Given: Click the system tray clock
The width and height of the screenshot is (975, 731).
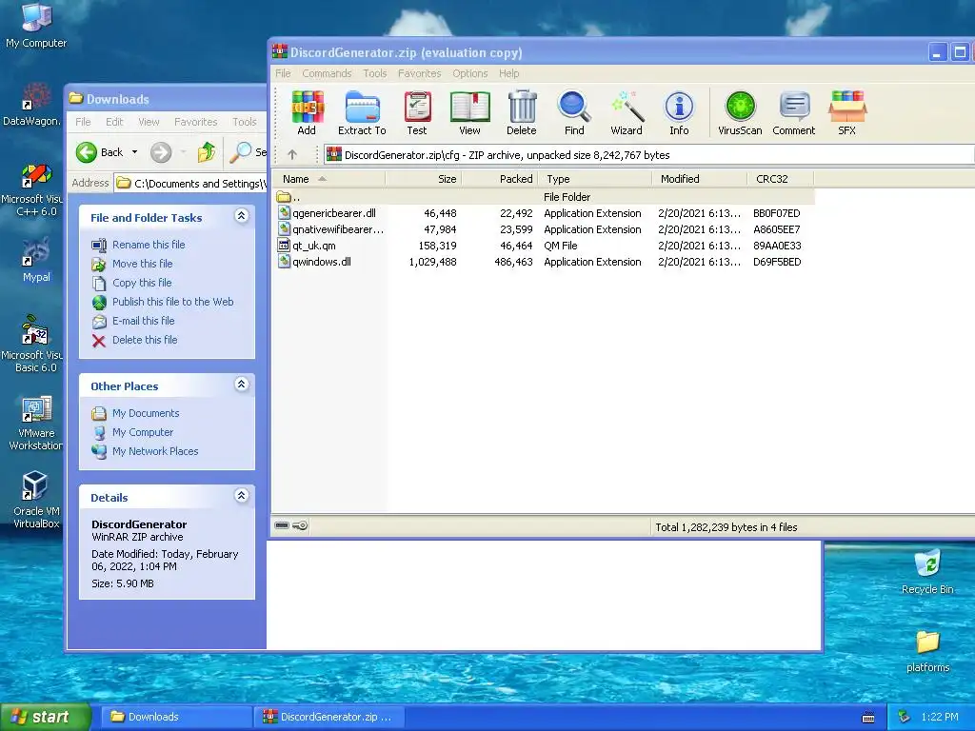Looking at the screenshot, I should click(x=940, y=717).
